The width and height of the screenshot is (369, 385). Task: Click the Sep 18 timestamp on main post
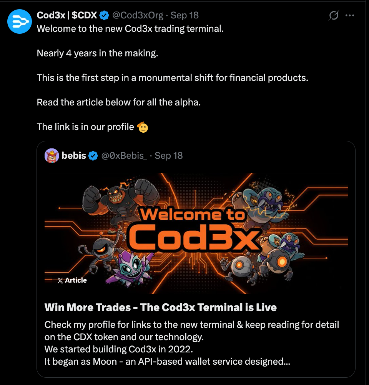click(184, 15)
